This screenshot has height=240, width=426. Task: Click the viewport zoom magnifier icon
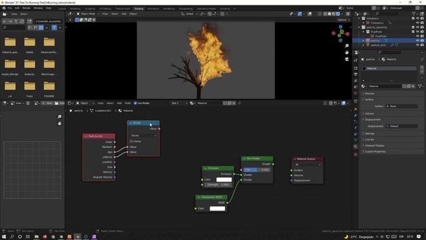(347, 46)
